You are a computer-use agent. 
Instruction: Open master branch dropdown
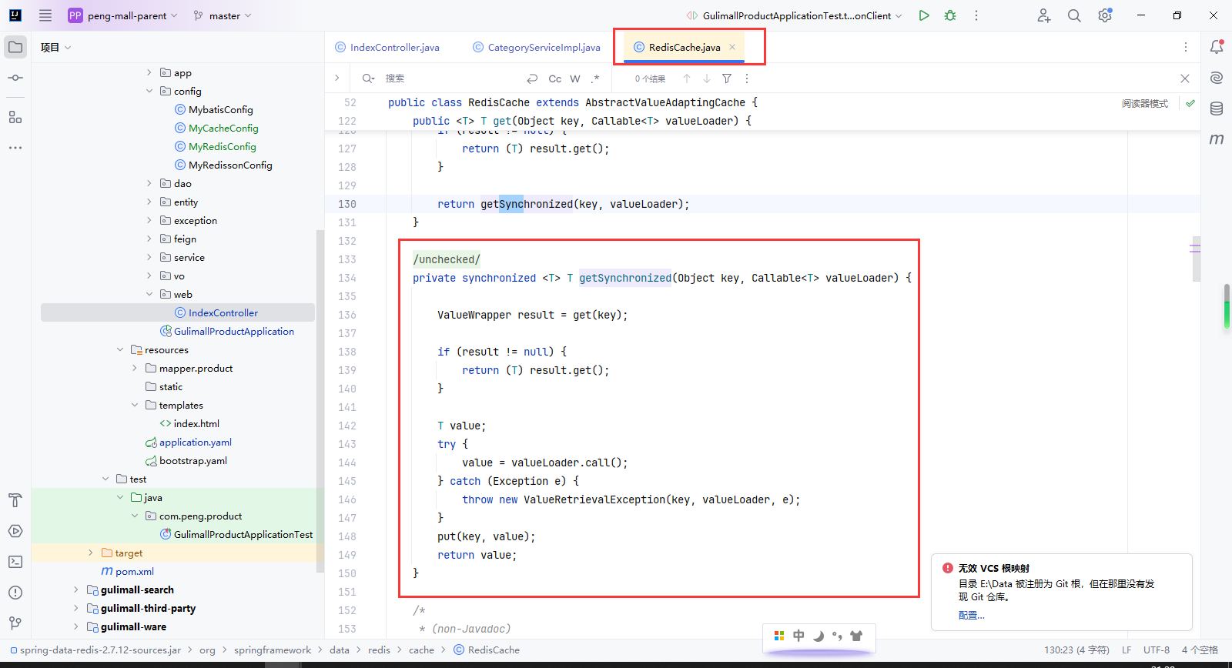[223, 15]
